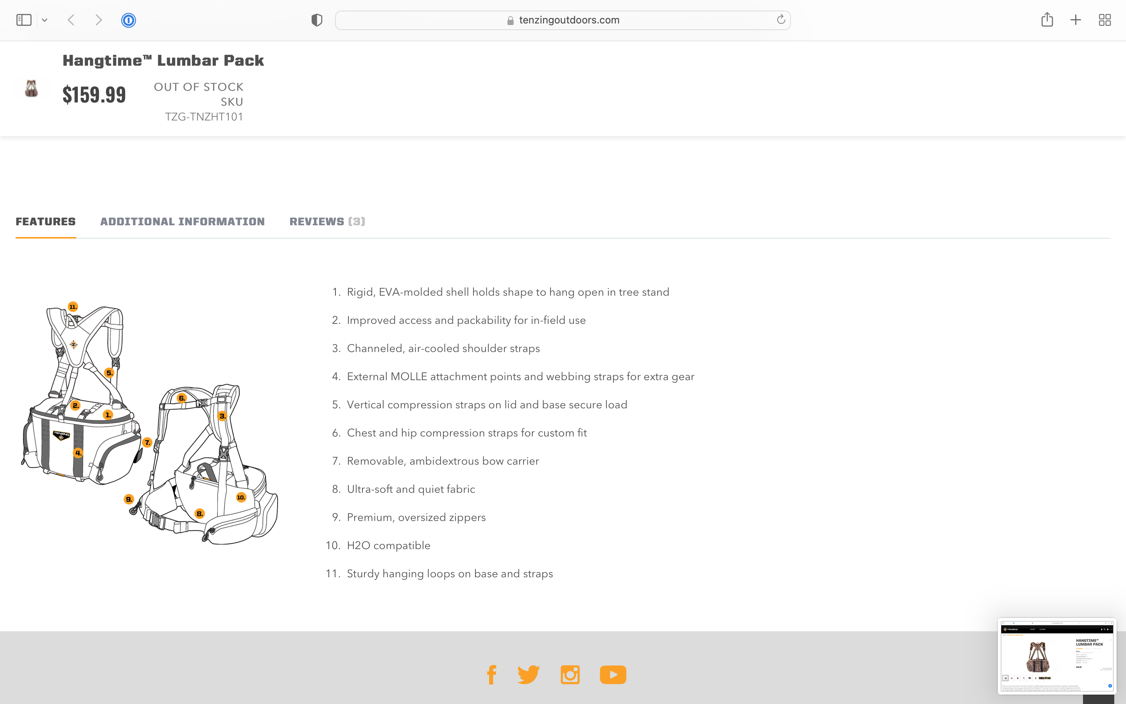Viewport: 1126px width, 704px height.
Task: Click the small lumbar pack product thumbnail
Action: click(31, 88)
